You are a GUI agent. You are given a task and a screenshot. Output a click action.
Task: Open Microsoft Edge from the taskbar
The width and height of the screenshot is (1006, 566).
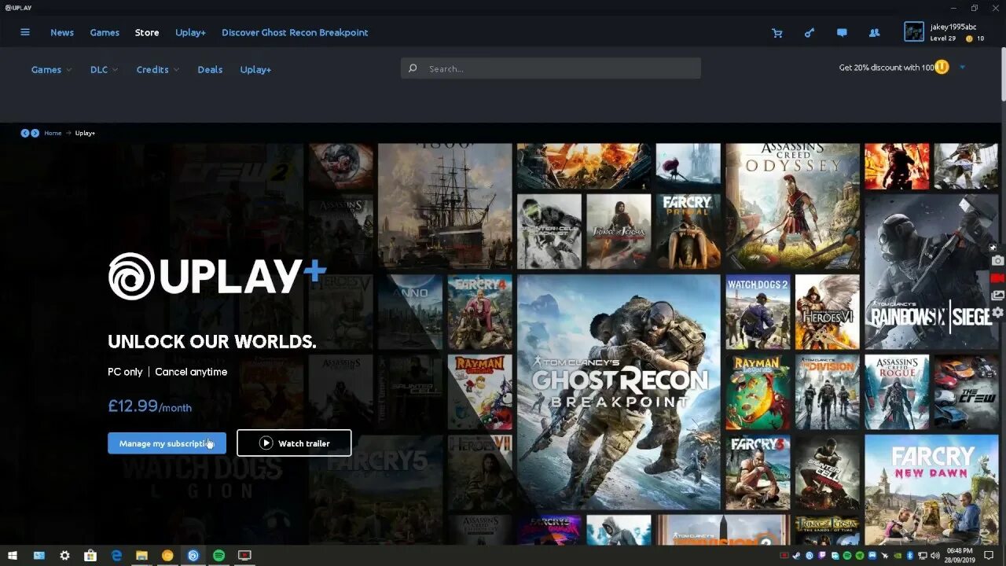tap(116, 556)
